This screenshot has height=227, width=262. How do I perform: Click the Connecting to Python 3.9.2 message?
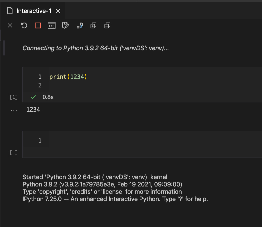point(96,48)
